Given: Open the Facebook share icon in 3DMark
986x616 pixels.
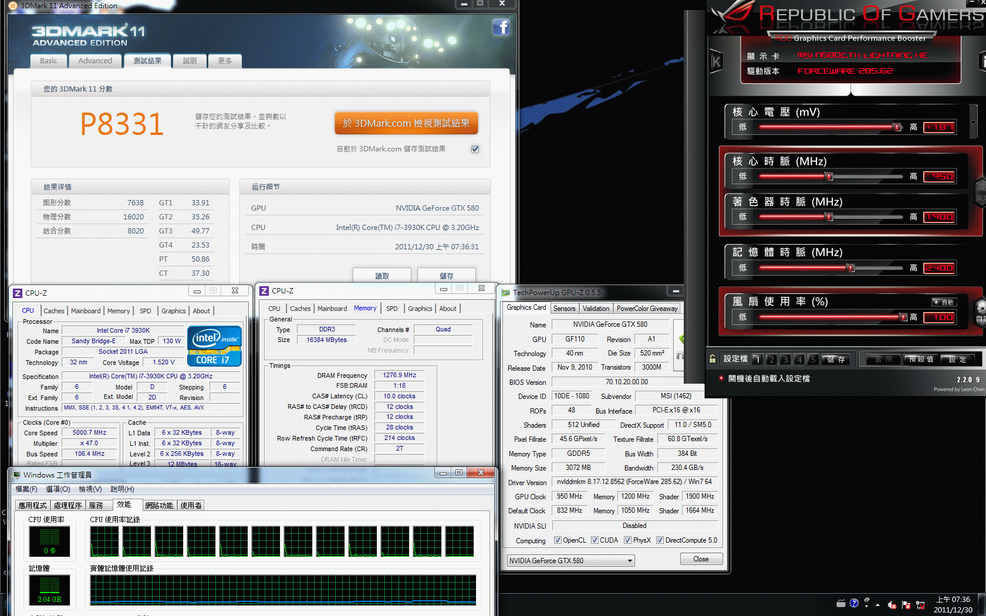Looking at the screenshot, I should point(501,27).
